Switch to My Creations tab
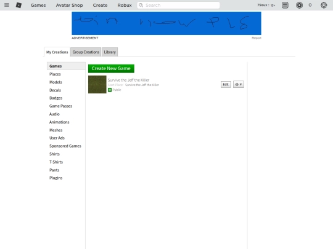The height and width of the screenshot is (249, 333). [x=57, y=52]
